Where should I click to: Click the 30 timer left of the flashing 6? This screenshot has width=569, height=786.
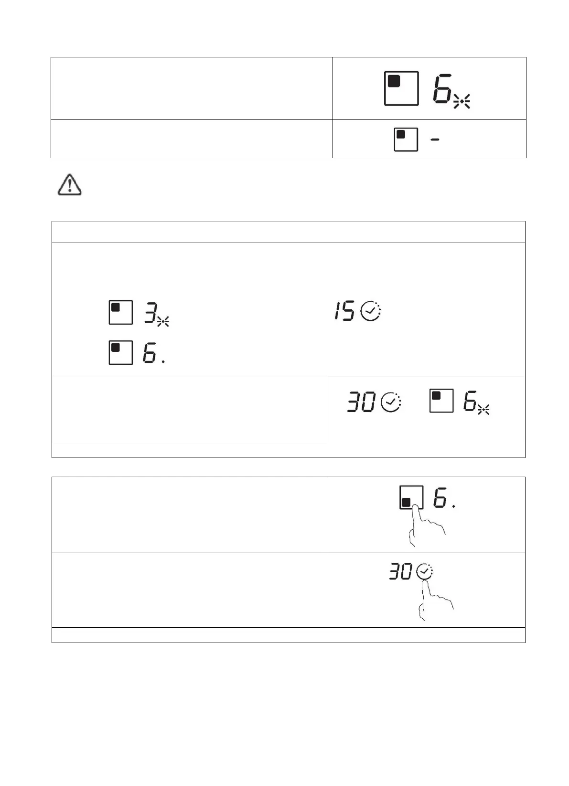361,403
